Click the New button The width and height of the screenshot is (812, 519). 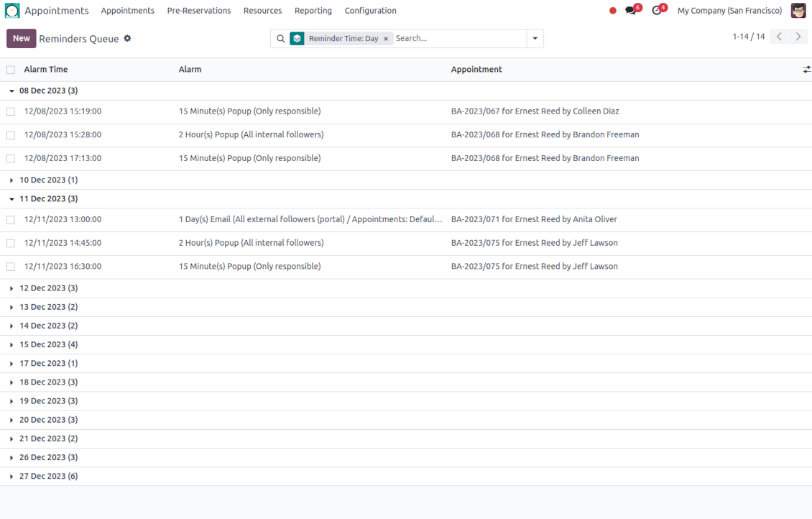pyautogui.click(x=22, y=39)
